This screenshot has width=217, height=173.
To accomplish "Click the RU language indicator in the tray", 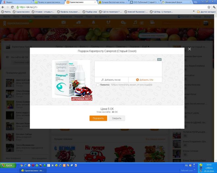I will (186, 165).
